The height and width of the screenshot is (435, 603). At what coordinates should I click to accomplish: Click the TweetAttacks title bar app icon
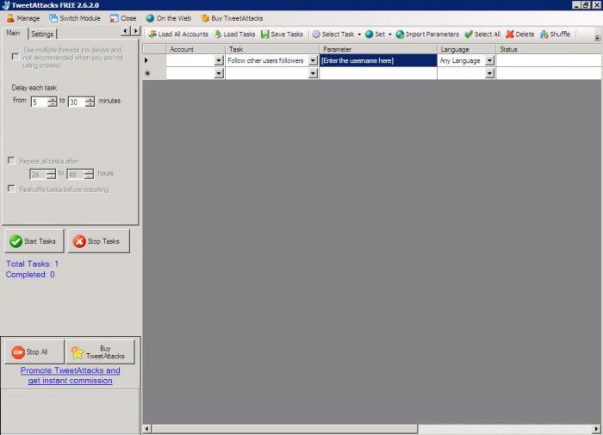pyautogui.click(x=5, y=5)
